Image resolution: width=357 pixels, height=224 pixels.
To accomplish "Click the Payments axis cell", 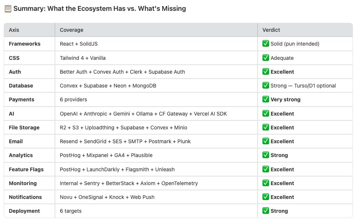I will pos(30,99).
